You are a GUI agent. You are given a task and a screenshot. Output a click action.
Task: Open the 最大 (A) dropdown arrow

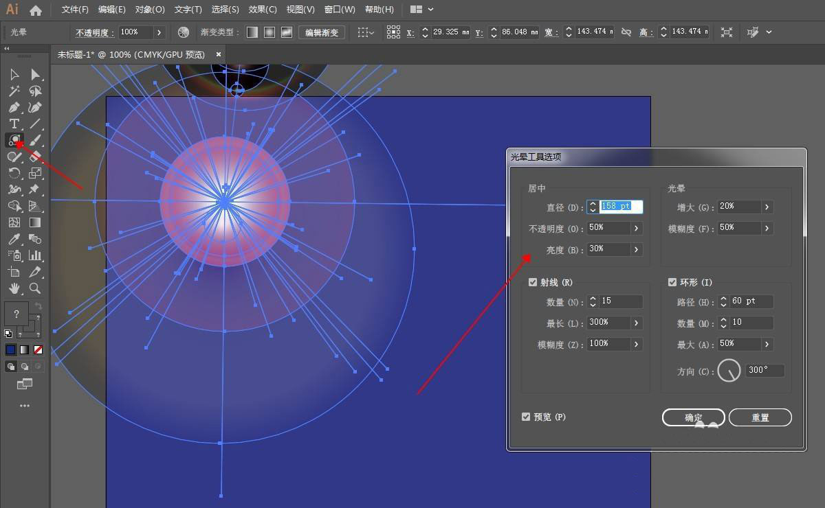coord(767,344)
